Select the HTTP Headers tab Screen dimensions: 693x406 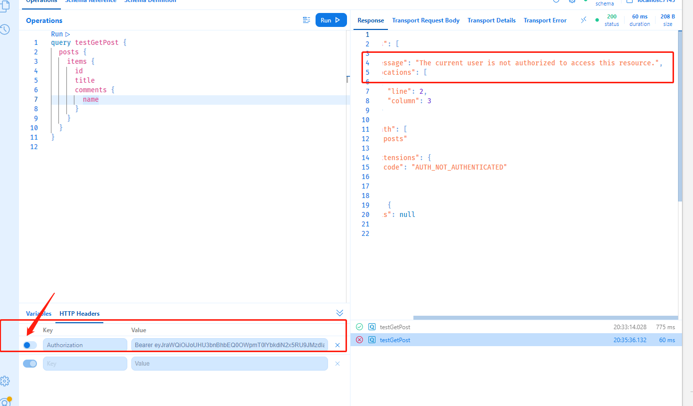[79, 314]
